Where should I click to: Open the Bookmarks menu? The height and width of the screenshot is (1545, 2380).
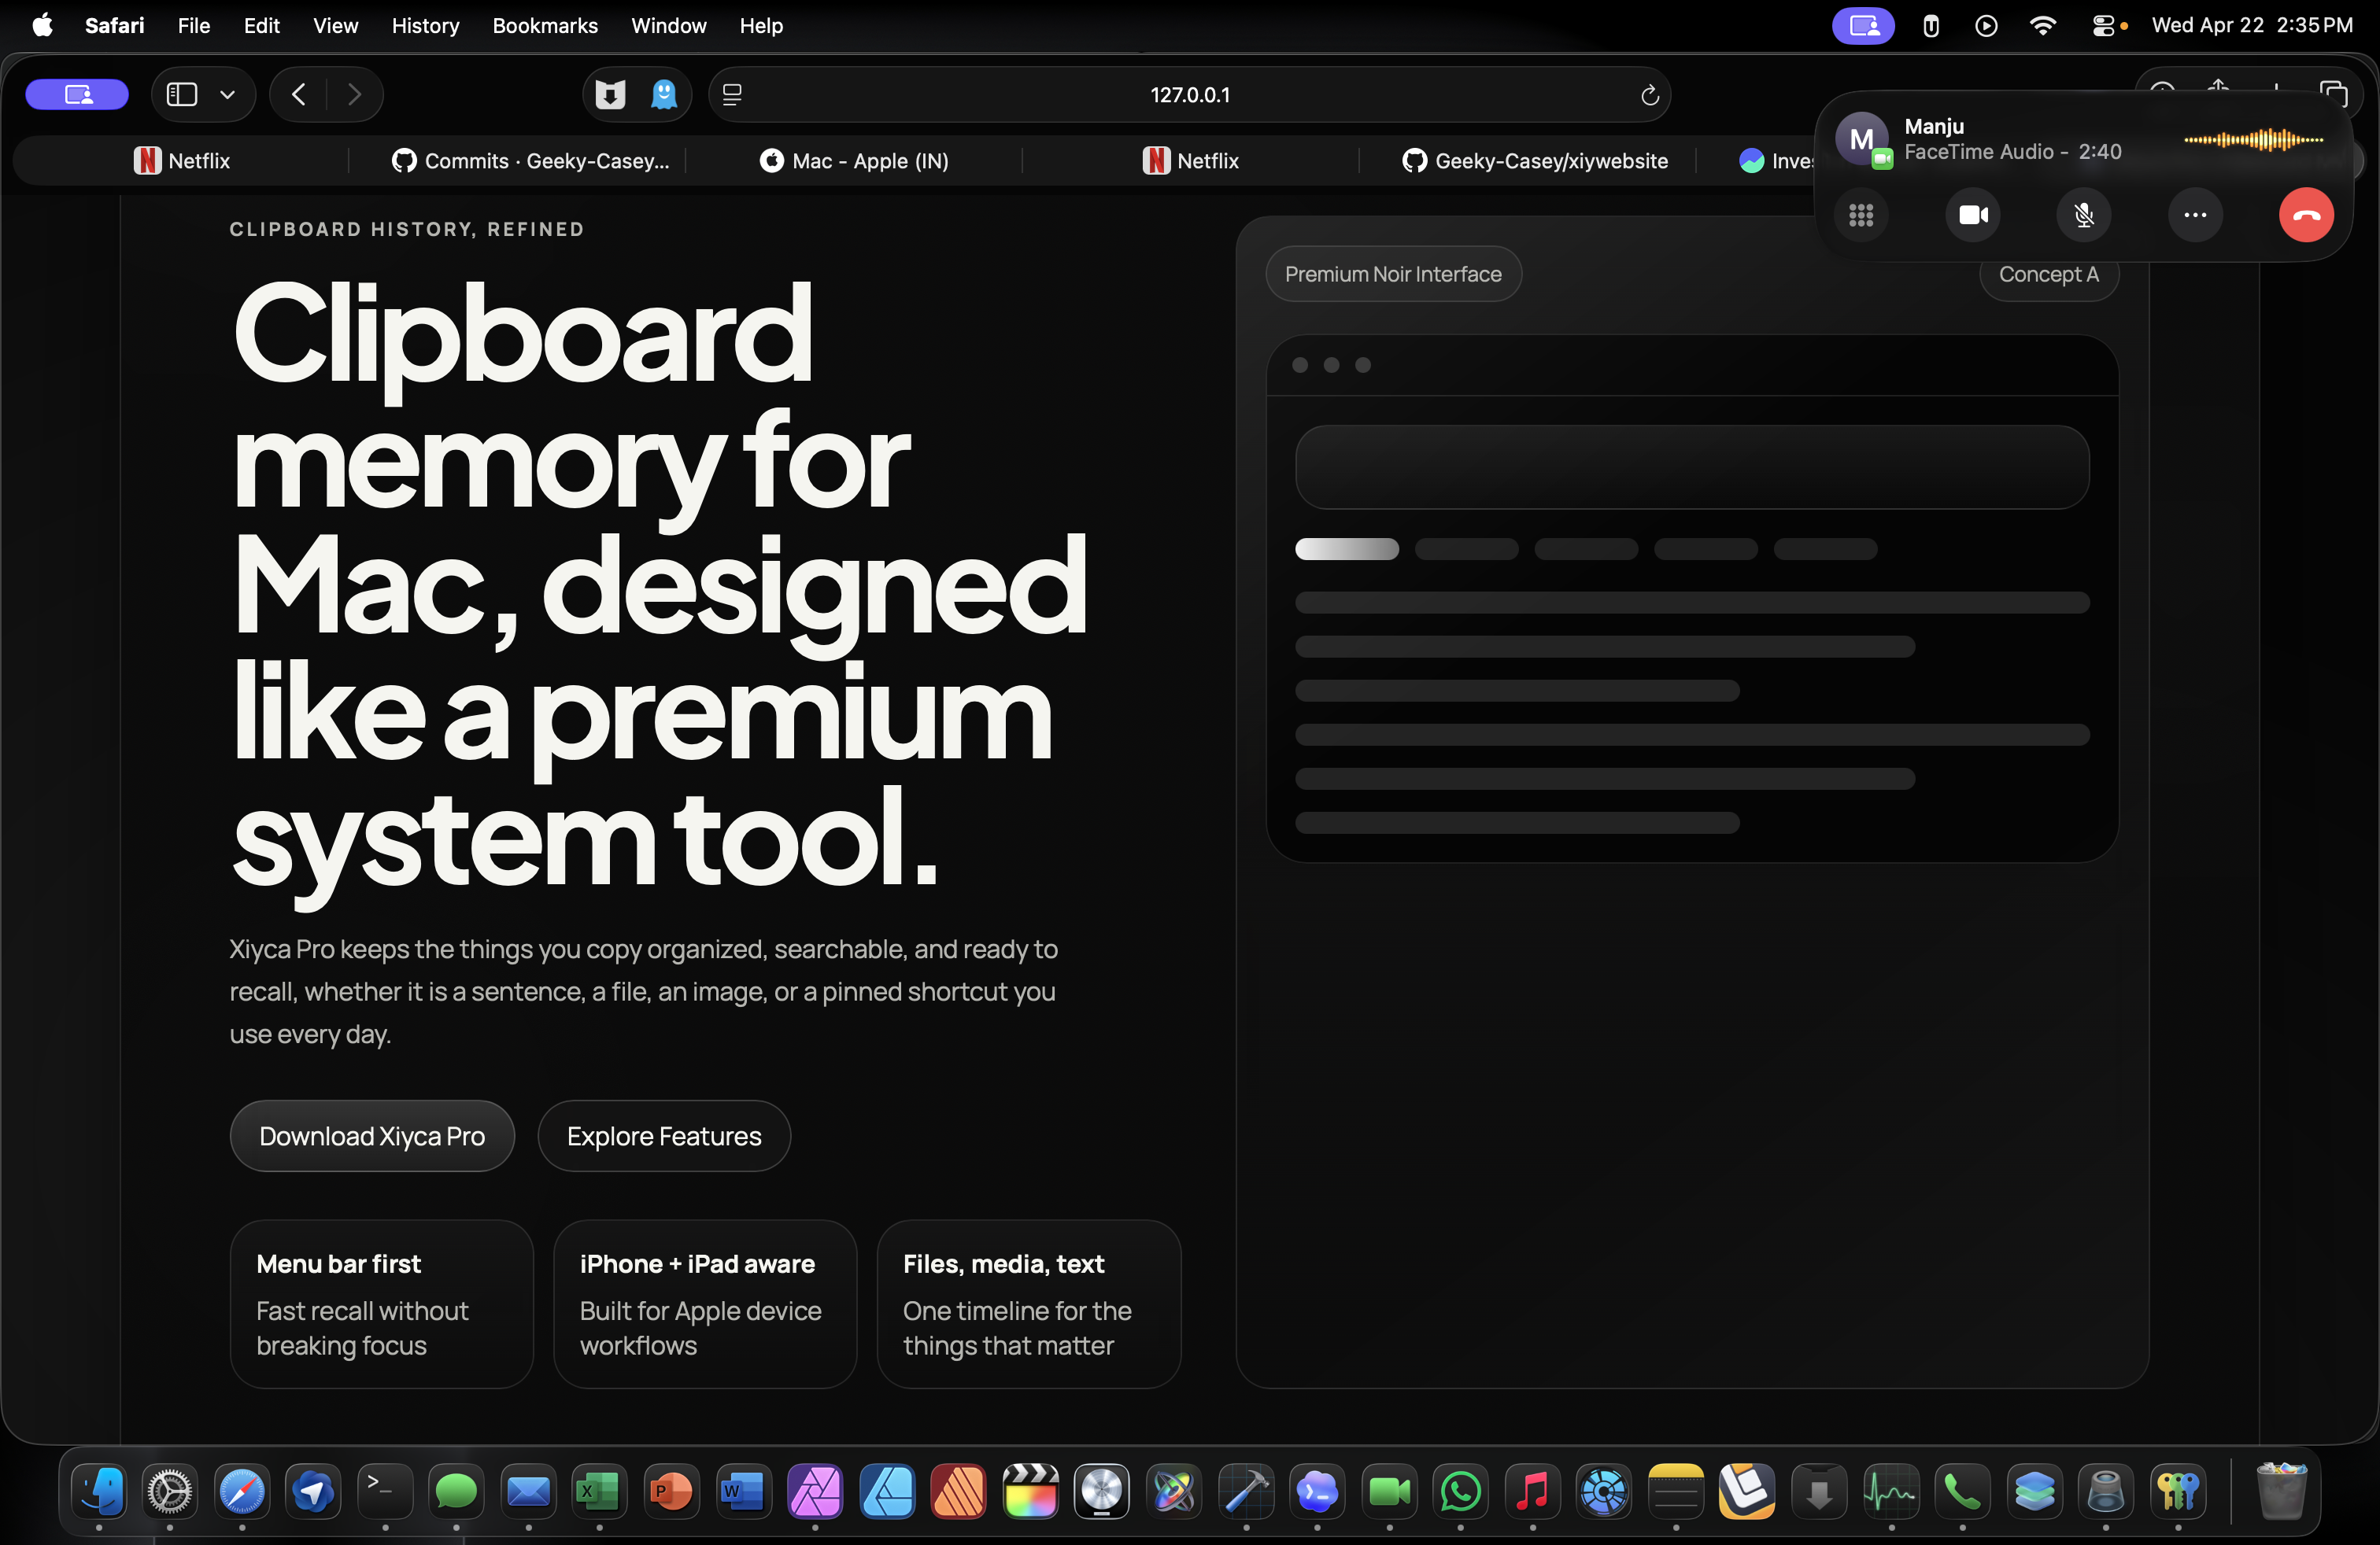544,25
